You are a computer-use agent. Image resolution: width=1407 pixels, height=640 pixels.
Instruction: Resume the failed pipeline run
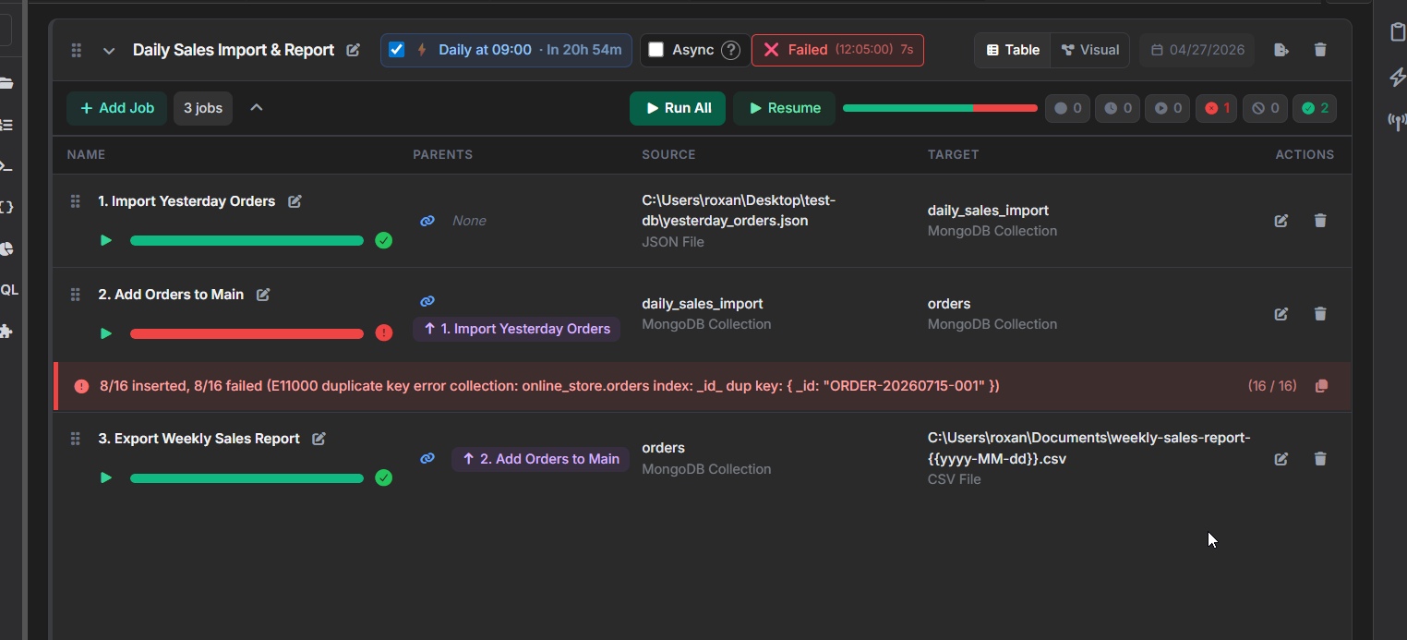784,108
